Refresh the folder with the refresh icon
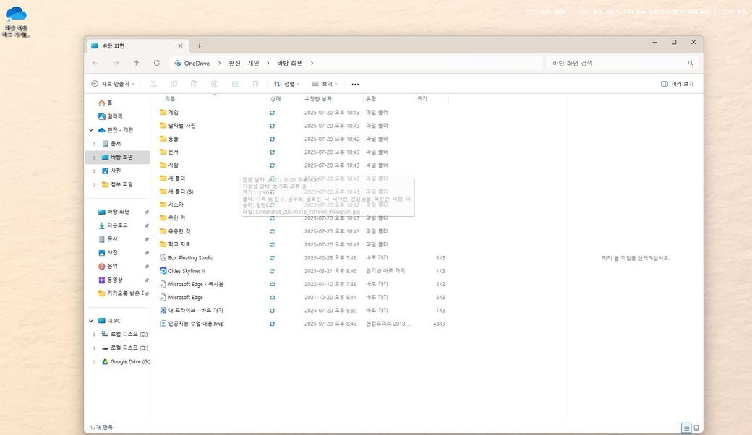Screen dimensions: 752x435 [156, 63]
